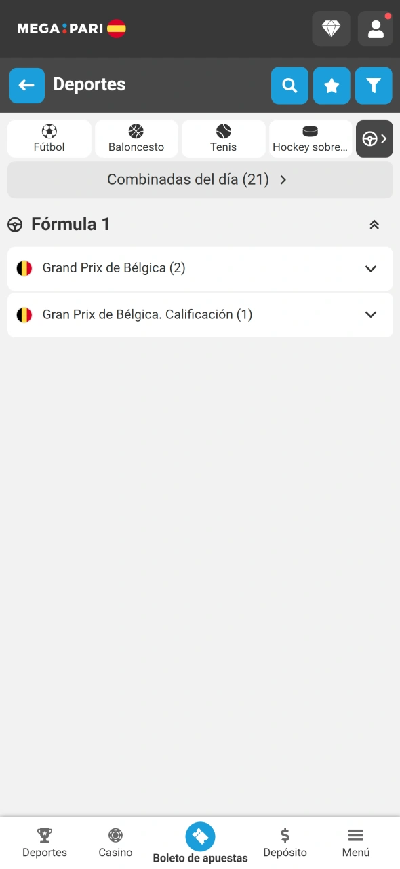The image size is (400, 869).
Task: Choose the Hockey sobre hielo tab
Action: pos(311,138)
